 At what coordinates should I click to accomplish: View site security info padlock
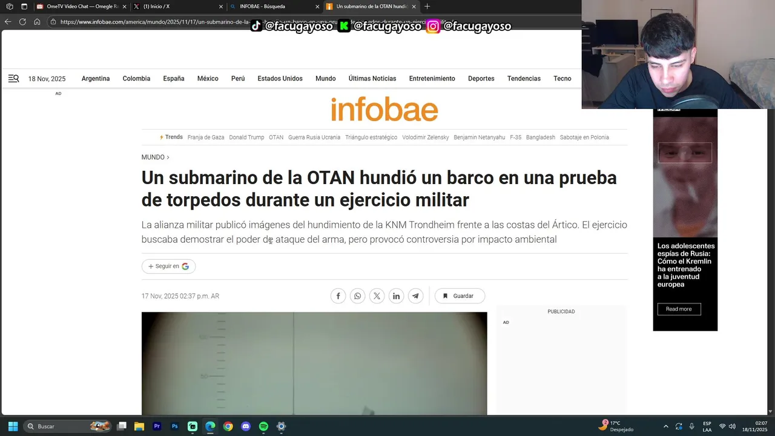click(53, 21)
